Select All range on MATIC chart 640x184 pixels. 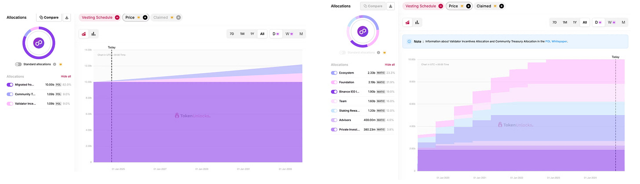coord(585,22)
